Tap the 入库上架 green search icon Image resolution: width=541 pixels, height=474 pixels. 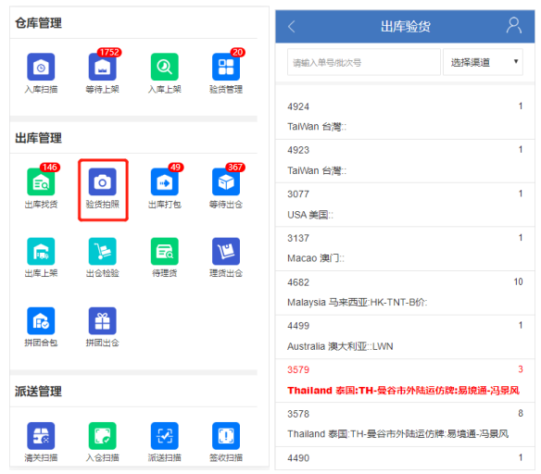click(x=165, y=67)
